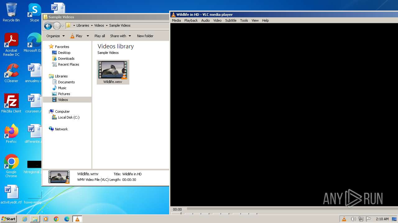Open the VLC Playback menu
Viewport: 398px width, 223px height.
coord(191,20)
